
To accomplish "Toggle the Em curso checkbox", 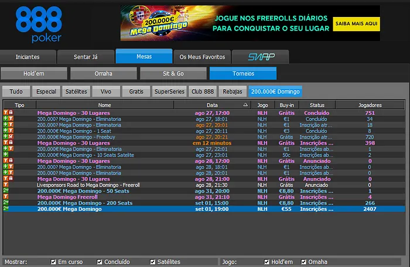I will coord(54,262).
